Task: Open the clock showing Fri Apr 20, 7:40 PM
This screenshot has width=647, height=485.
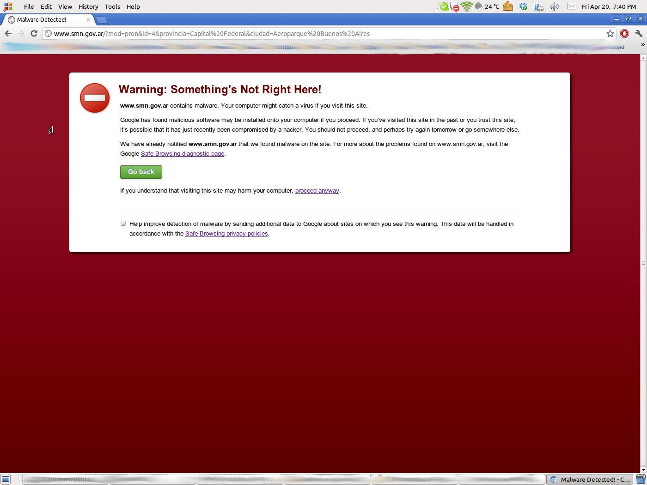Action: (609, 6)
